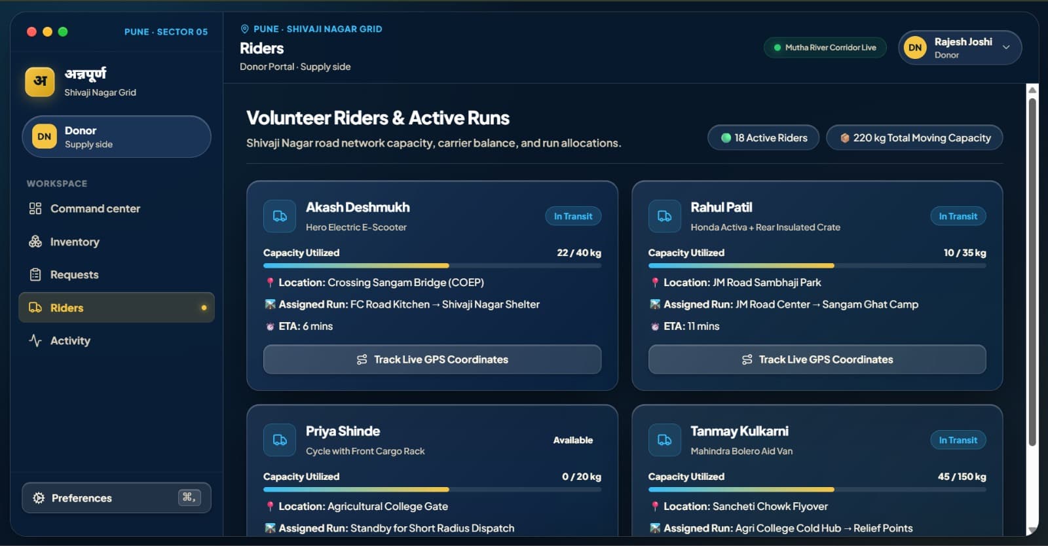1048x546 pixels.
Task: Click the "PUNE · SECTOR 05" label
Action: [x=166, y=32]
